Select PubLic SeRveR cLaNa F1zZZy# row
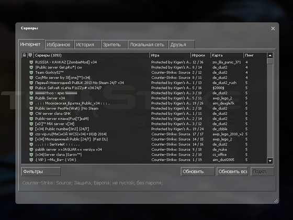293x220 pixels. pos(144,88)
